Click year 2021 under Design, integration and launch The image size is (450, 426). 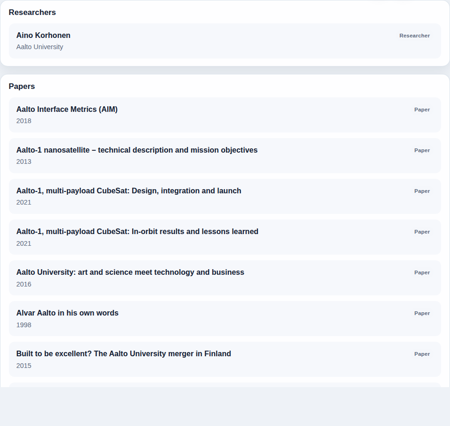tap(24, 202)
